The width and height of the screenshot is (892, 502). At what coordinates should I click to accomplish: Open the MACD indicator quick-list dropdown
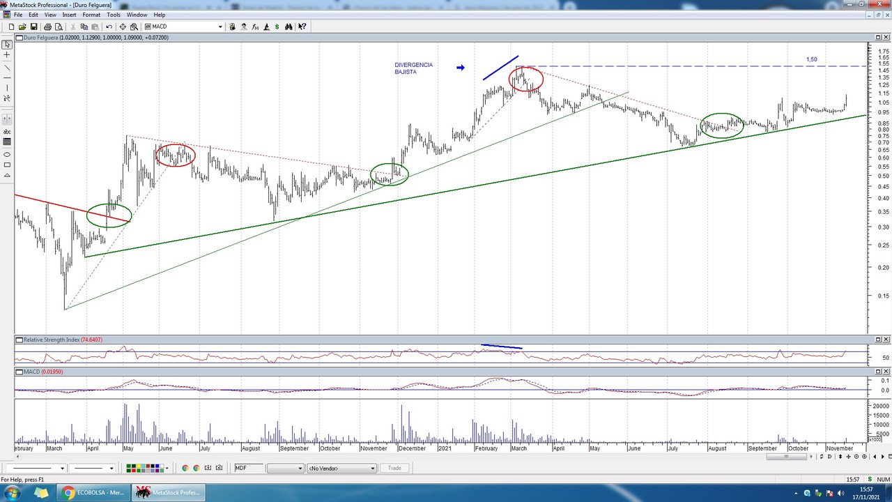click(220, 26)
